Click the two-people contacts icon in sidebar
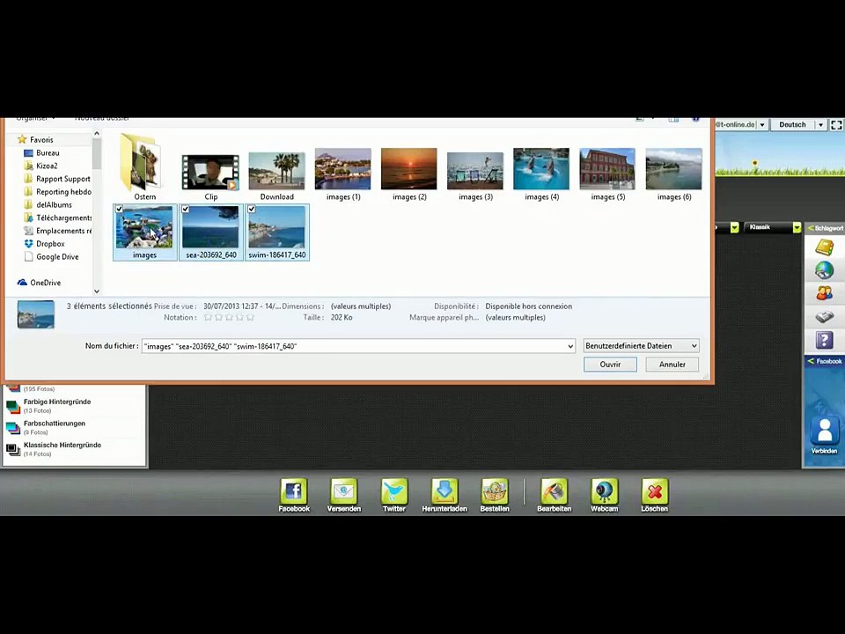Image resolution: width=845 pixels, height=634 pixels. pos(824,293)
